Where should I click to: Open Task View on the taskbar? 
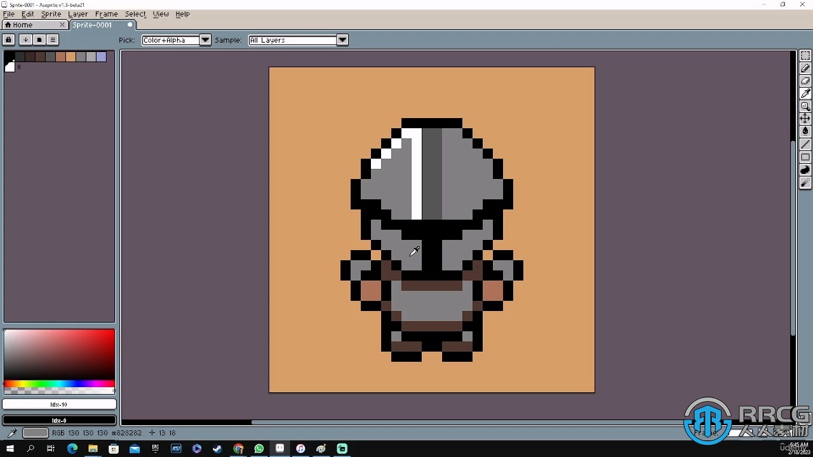pyautogui.click(x=51, y=449)
